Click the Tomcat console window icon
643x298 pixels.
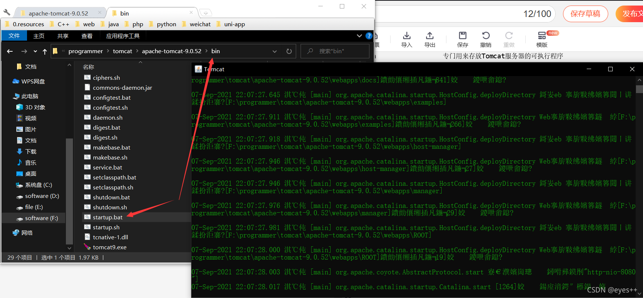click(198, 69)
